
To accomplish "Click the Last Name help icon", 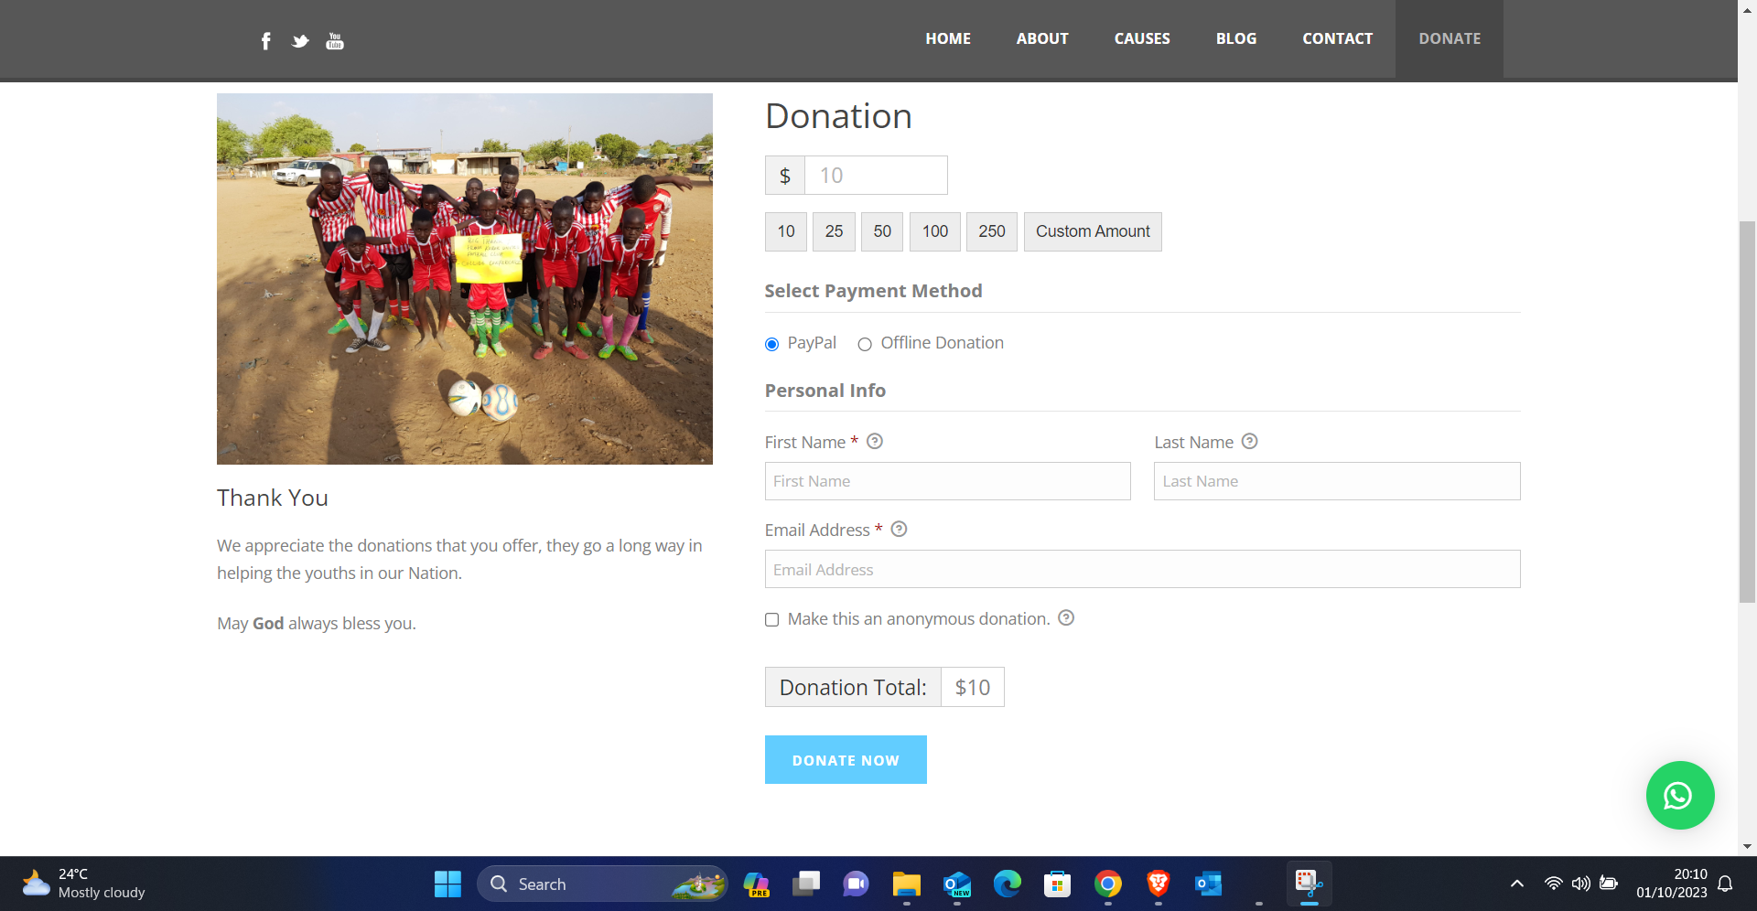I will pos(1249,442).
